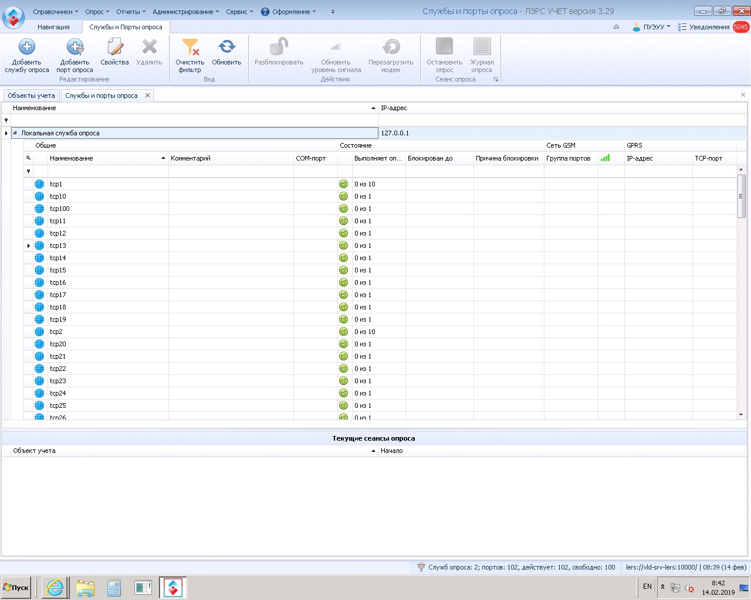
Task: Open the Сервис dropdown menu
Action: (239, 12)
